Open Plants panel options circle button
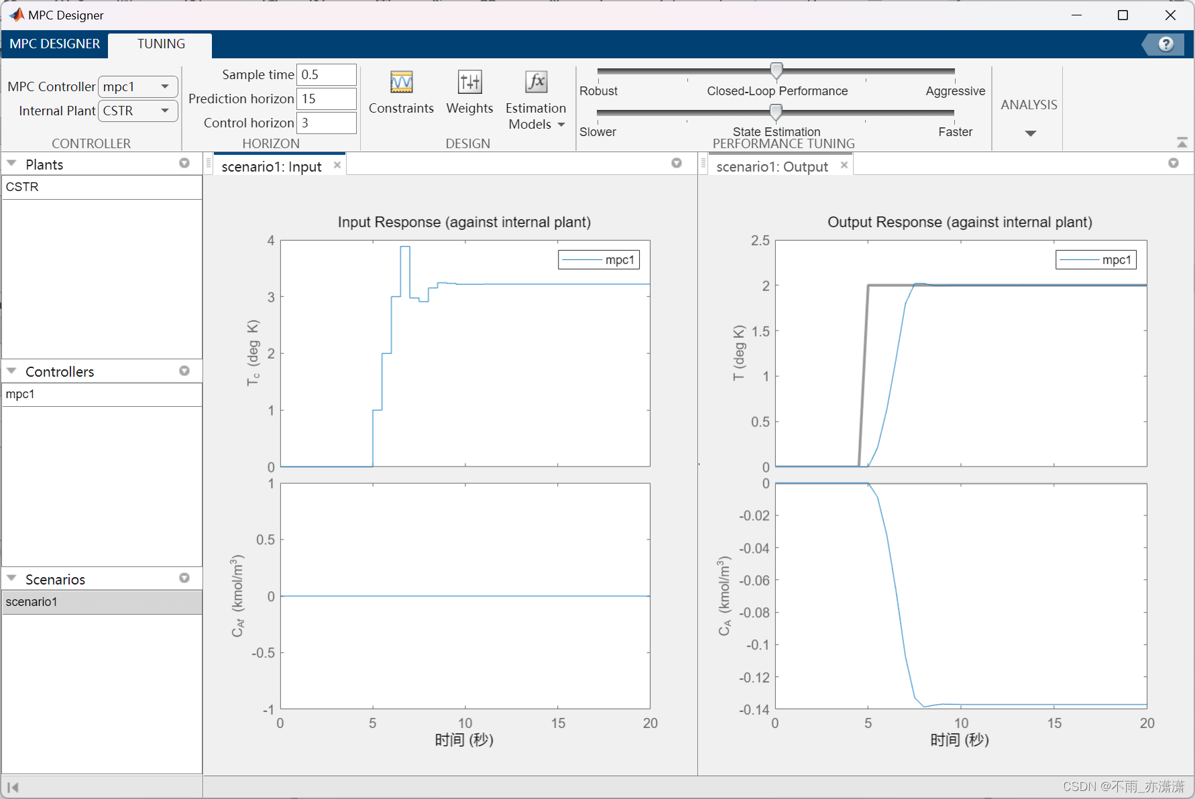This screenshot has width=1195, height=799. click(184, 164)
